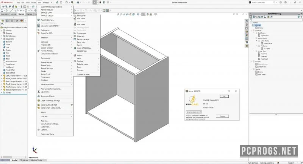303x164 pixels.
Task: Click the task pane Appearances color ball icon
Action: [x=247, y=35]
